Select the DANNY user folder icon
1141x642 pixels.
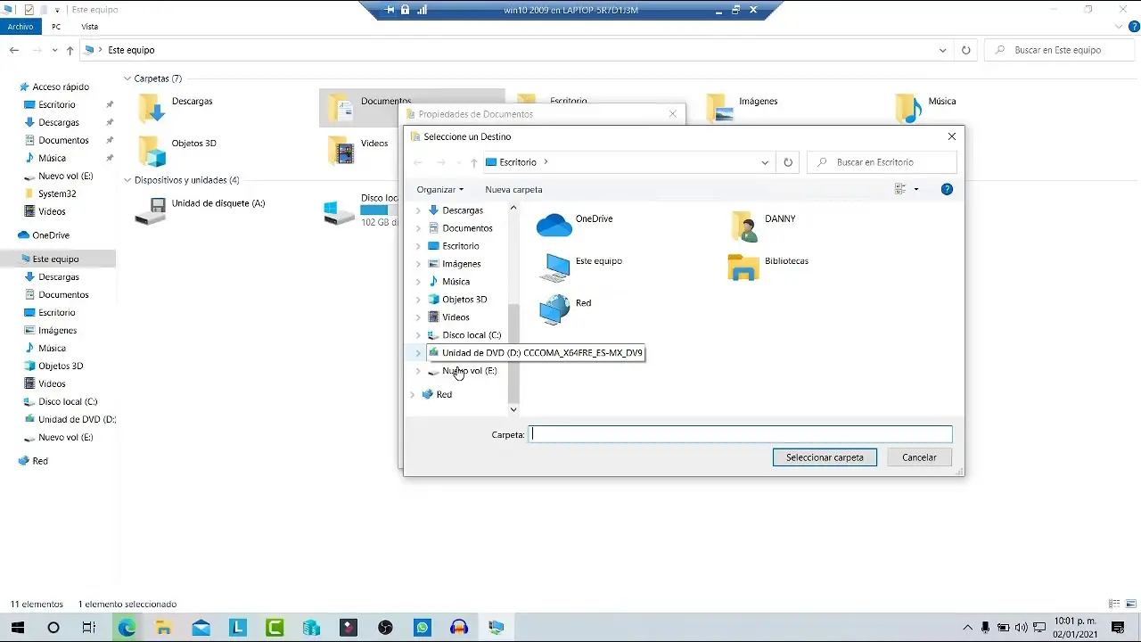pyautogui.click(x=743, y=226)
